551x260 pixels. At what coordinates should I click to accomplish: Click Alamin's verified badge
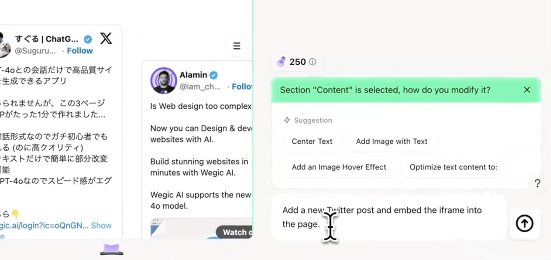click(214, 75)
